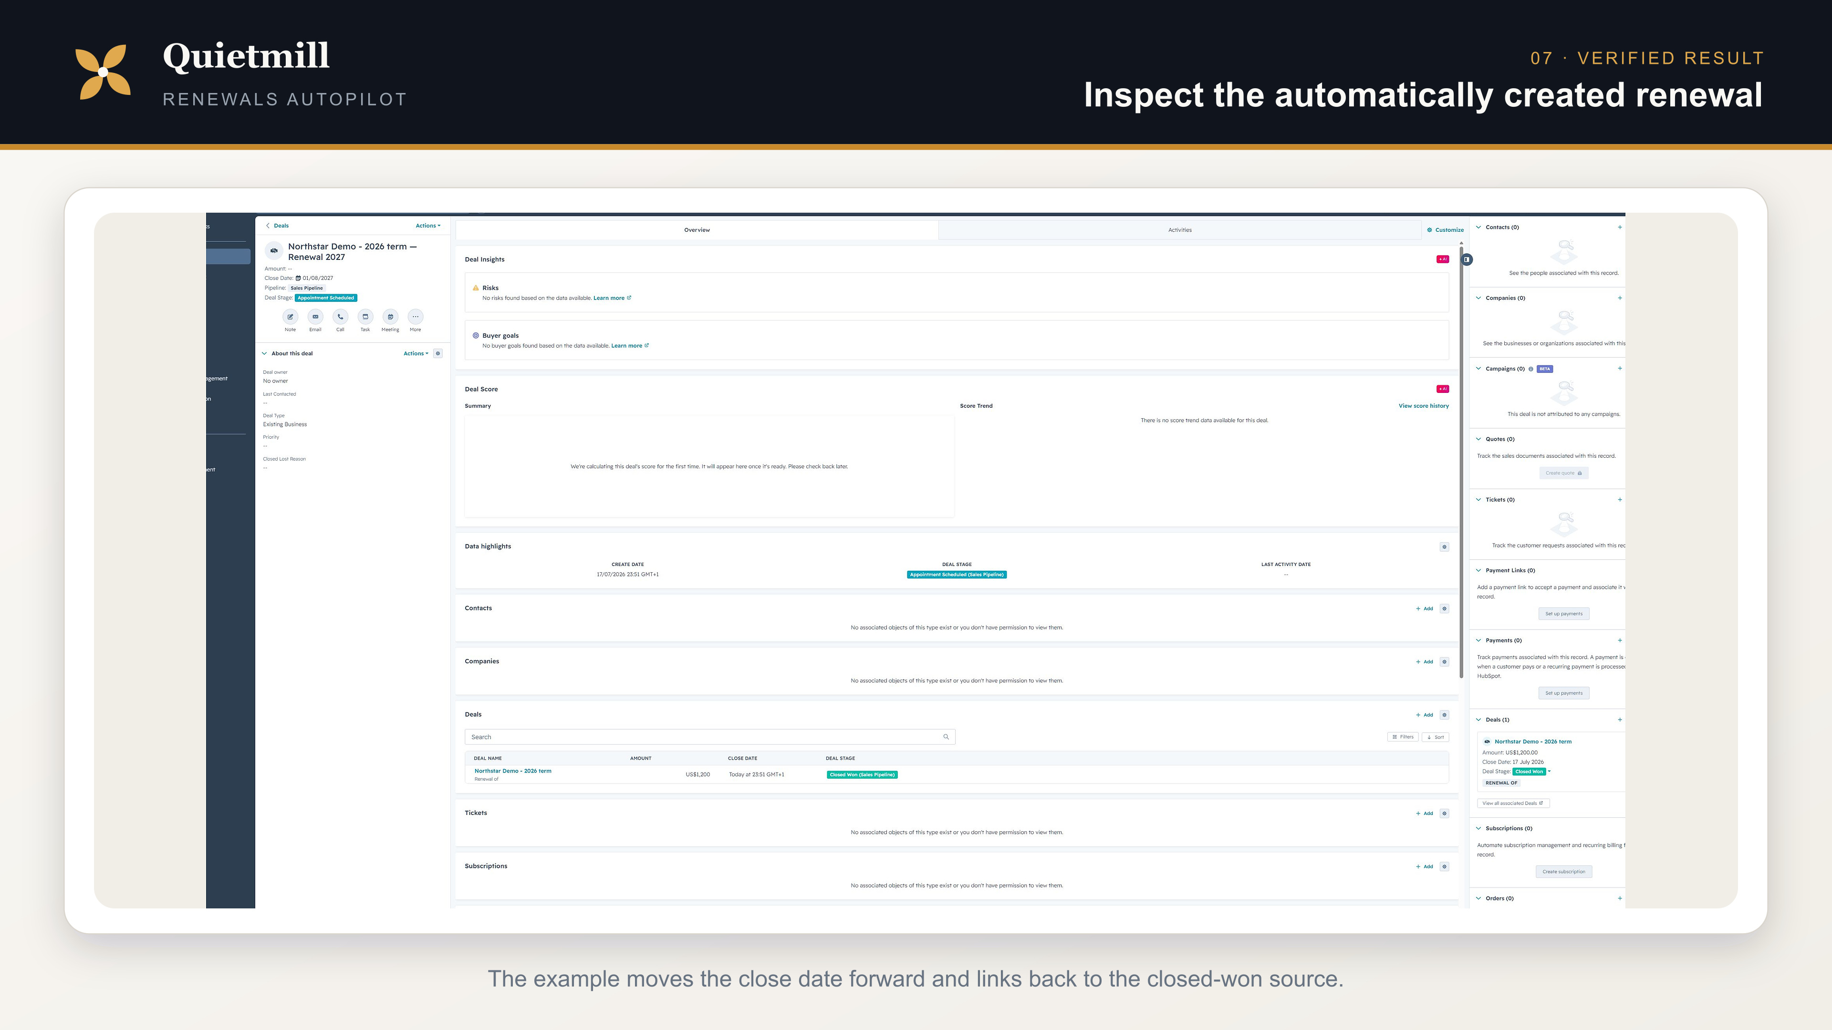This screenshot has width=1832, height=1030.
Task: Click the Risks warning triangle icon
Action: [476, 288]
